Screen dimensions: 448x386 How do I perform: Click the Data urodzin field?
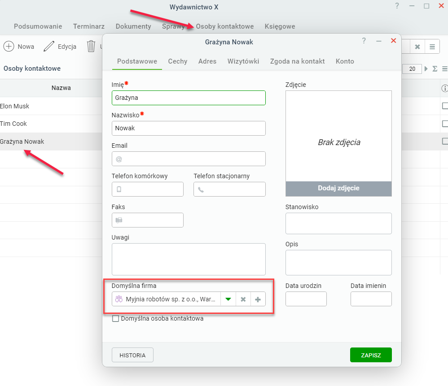point(306,299)
